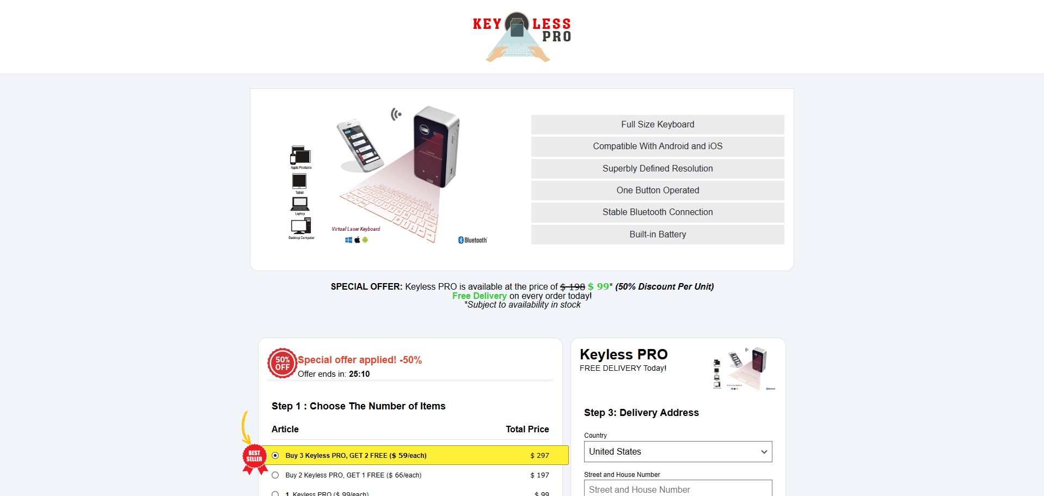Click the Street and House Number field

678,488
